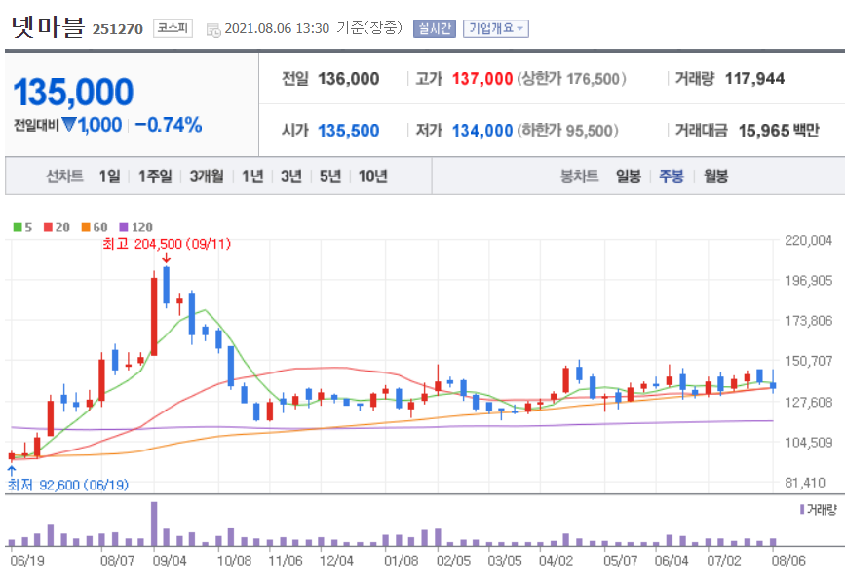Click the 08/06 date label on x-axis

[788, 561]
